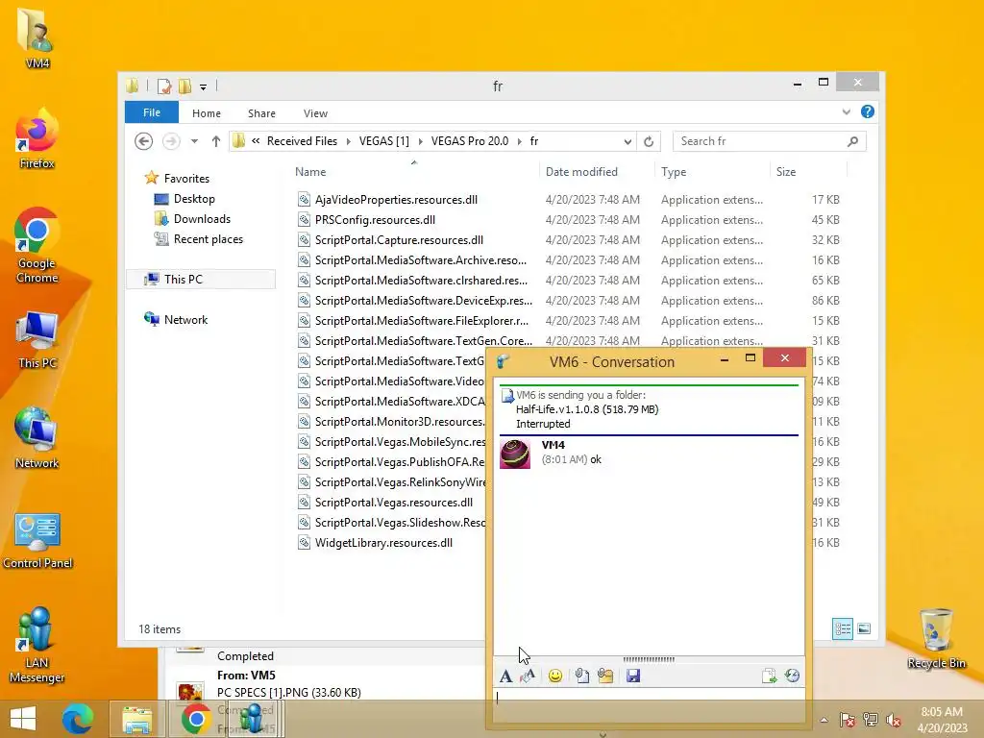Refresh the fr folder view
984x738 pixels.
[649, 141]
